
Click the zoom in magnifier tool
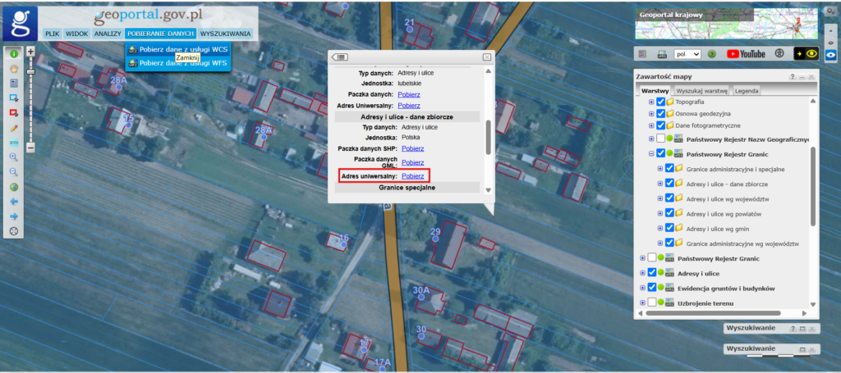tap(14, 157)
